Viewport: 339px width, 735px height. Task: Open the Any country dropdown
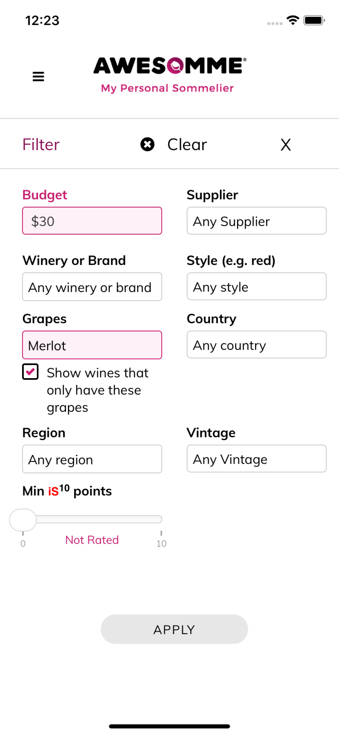pyautogui.click(x=256, y=344)
